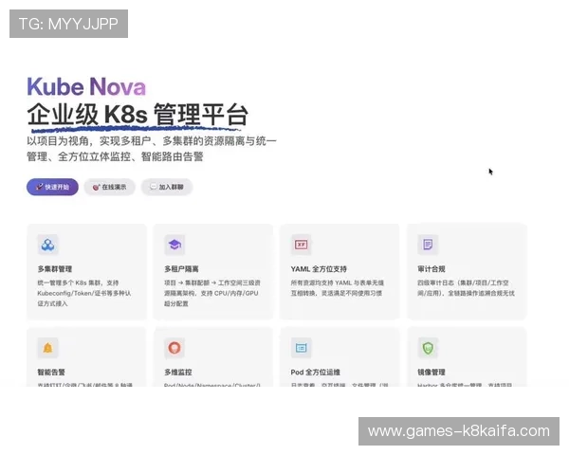Select the 智能告警 card title

click(51, 372)
